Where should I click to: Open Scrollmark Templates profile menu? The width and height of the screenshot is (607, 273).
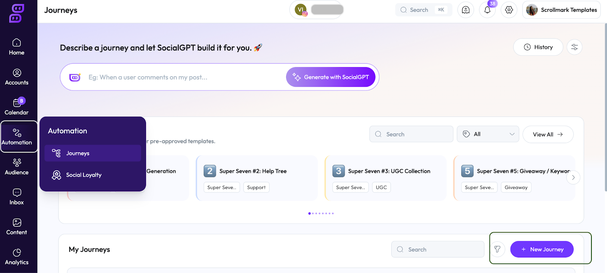click(561, 10)
